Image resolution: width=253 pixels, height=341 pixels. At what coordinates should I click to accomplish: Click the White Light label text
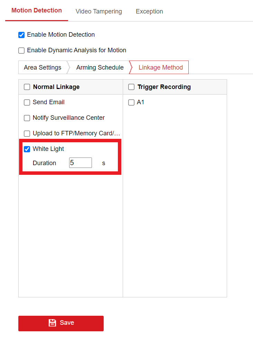pos(48,149)
